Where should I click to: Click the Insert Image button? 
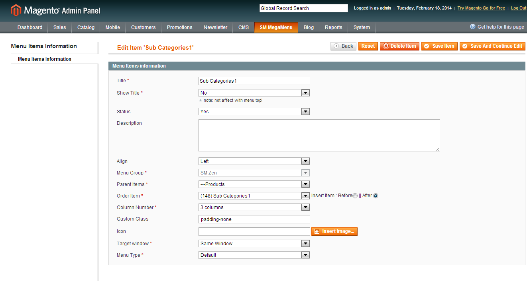pyautogui.click(x=334, y=231)
